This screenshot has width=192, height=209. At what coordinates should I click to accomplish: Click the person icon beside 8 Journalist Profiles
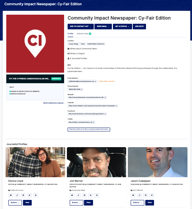pos(68,58)
